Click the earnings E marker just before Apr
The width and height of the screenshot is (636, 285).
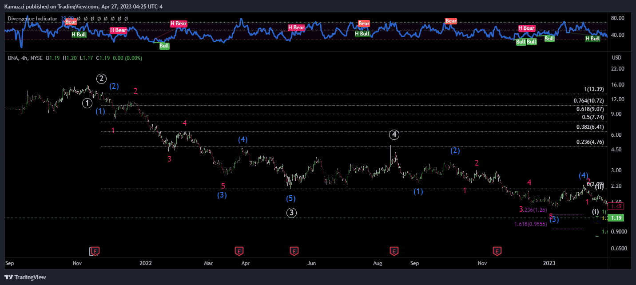click(x=238, y=251)
